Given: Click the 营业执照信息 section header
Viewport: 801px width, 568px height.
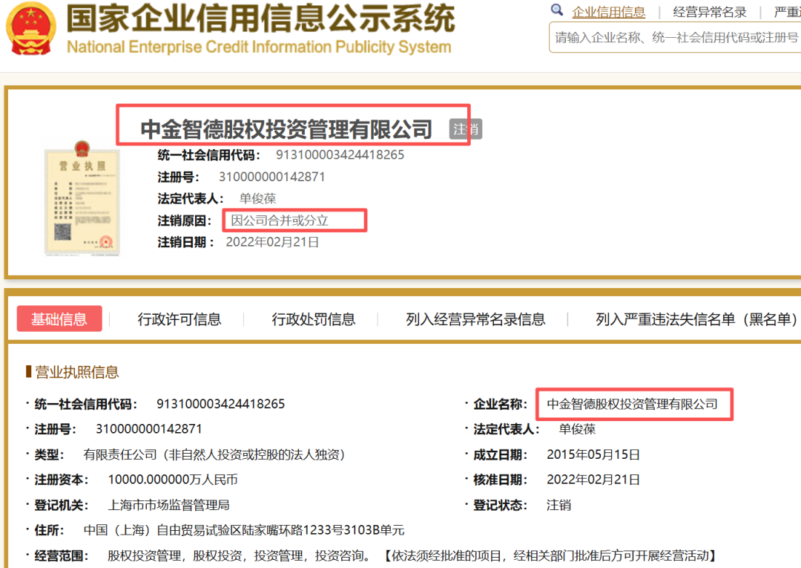Looking at the screenshot, I should point(76,372).
